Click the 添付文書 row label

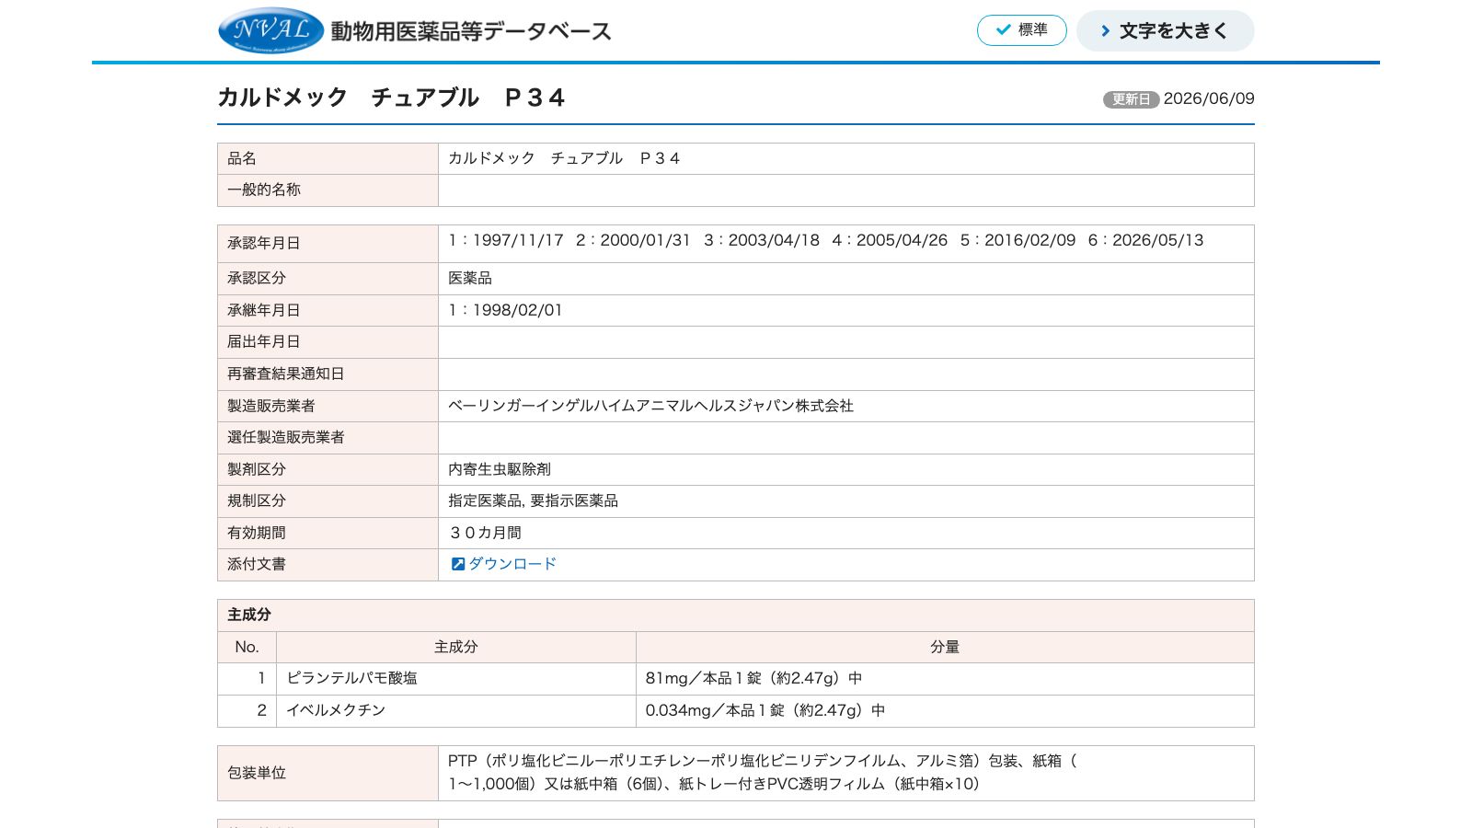click(328, 565)
